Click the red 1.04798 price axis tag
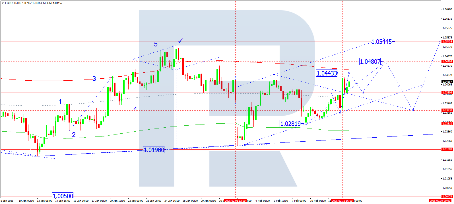454x204 pixels. [x=447, y=62]
